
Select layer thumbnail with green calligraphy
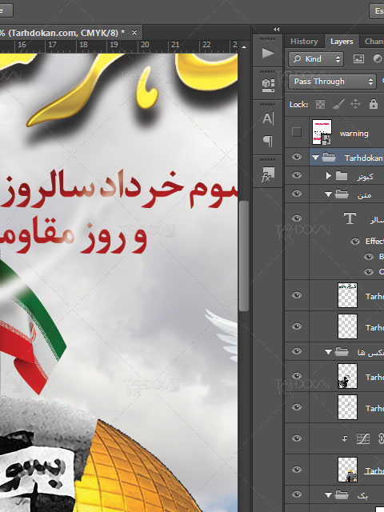coord(347,295)
